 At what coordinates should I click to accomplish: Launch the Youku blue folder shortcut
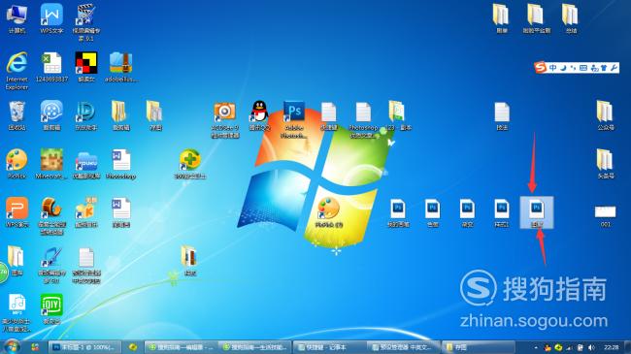[x=86, y=164]
